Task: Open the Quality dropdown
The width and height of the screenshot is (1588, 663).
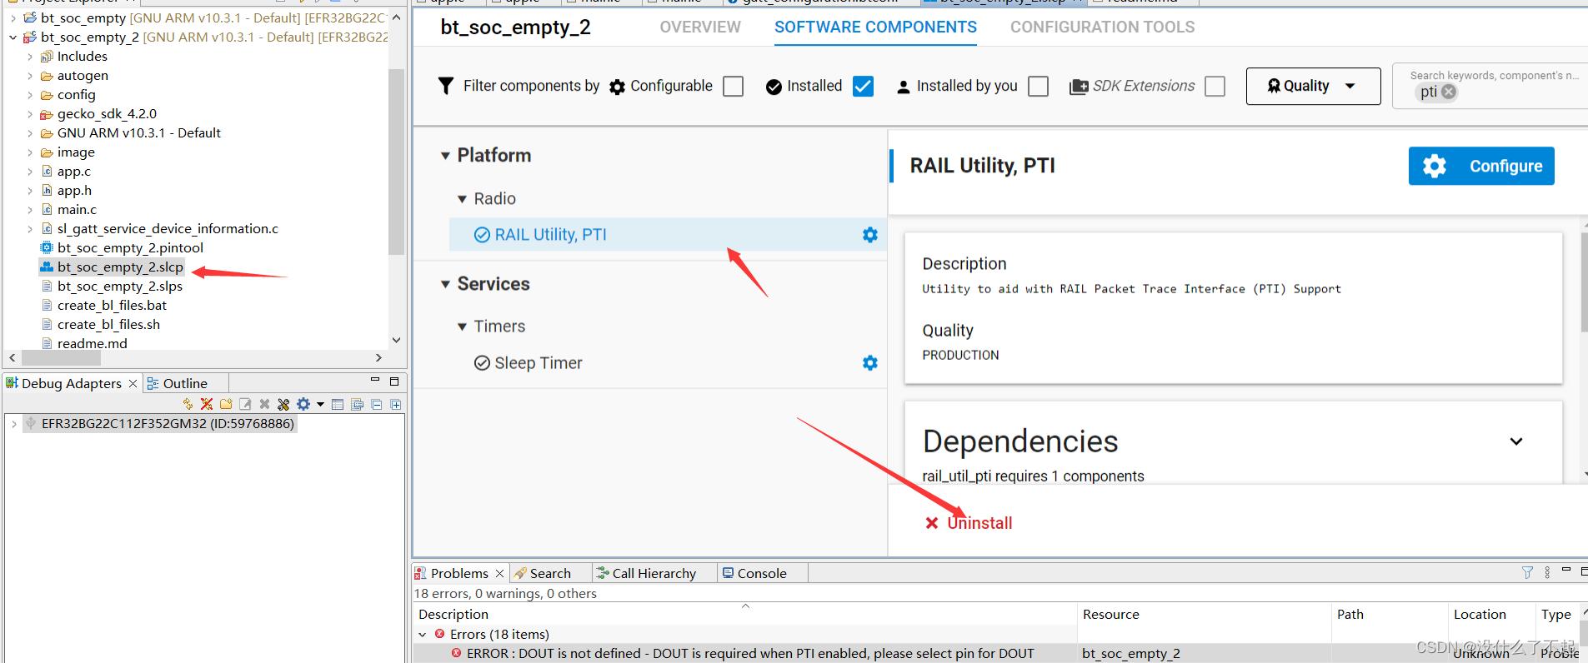Action: [1313, 86]
